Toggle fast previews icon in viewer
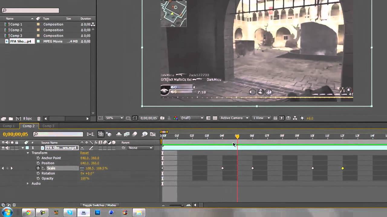 282,118
